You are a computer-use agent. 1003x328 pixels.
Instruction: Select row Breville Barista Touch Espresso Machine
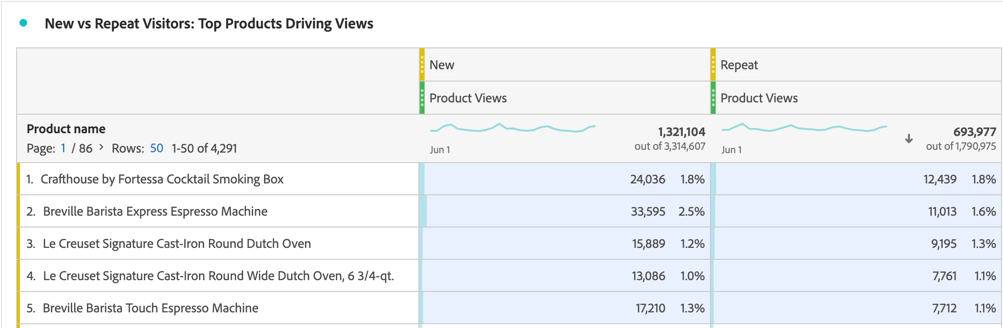coord(218,308)
